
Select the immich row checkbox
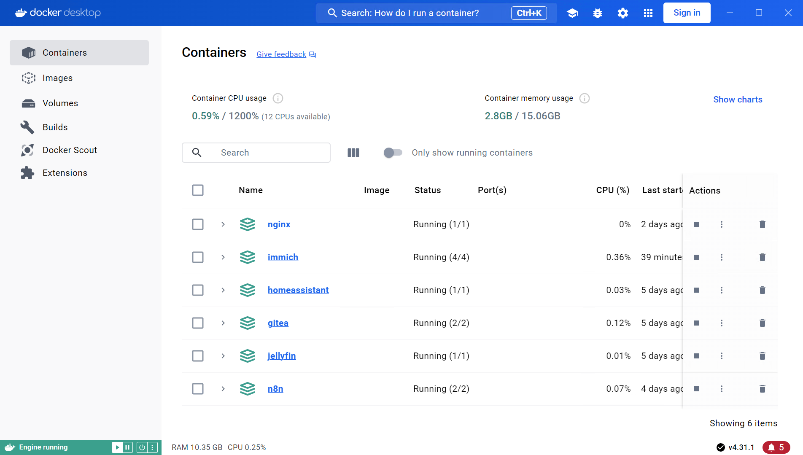[x=198, y=257]
